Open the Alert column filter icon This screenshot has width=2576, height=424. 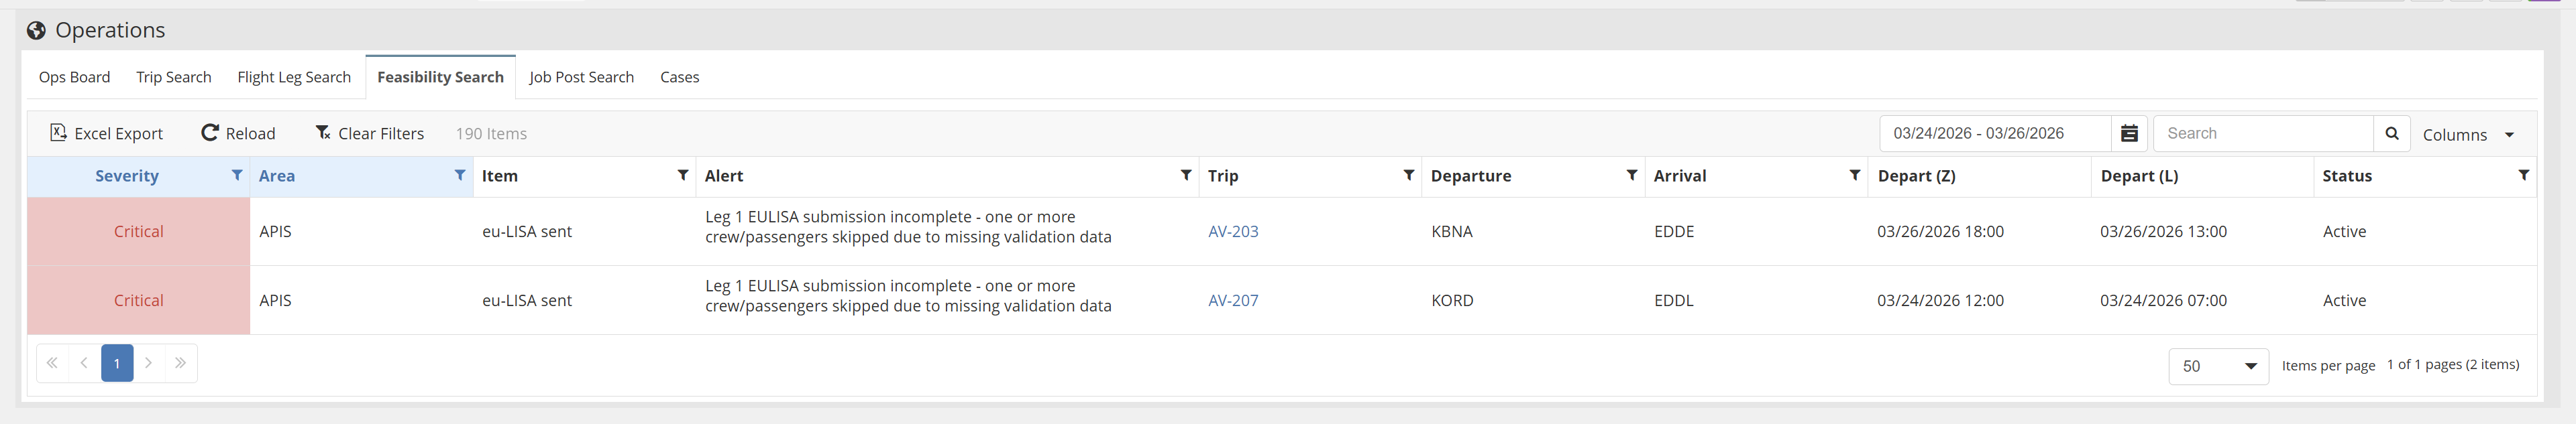click(1186, 175)
